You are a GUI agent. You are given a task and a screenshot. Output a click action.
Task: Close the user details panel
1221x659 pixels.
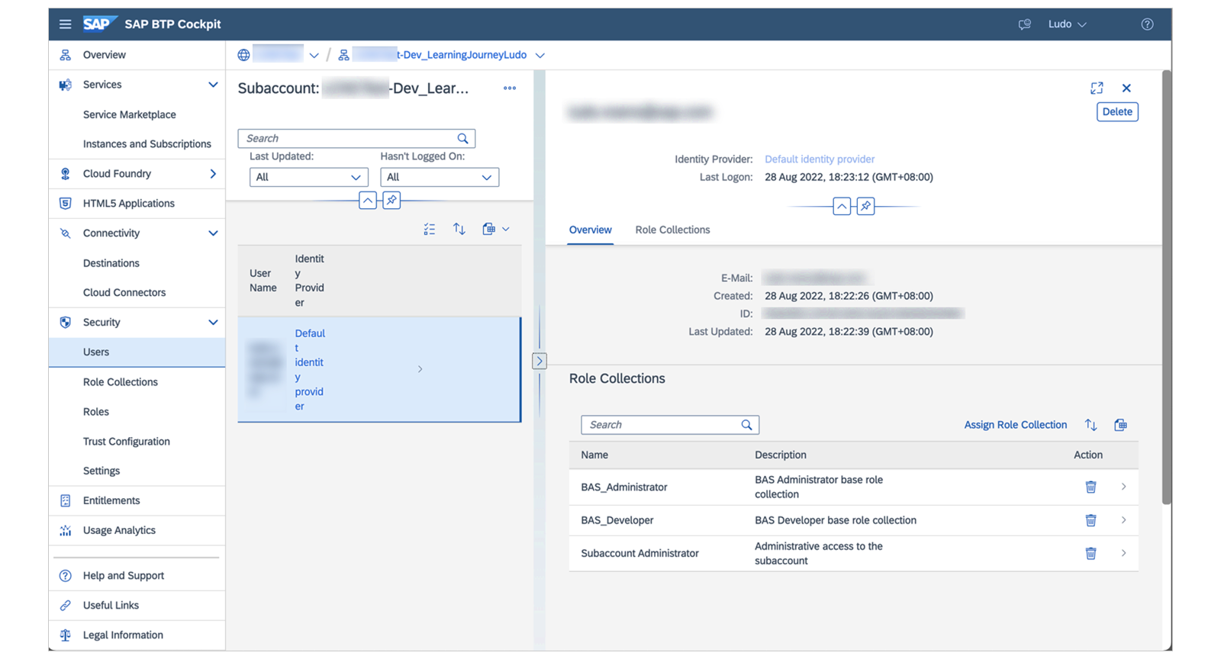click(1126, 88)
